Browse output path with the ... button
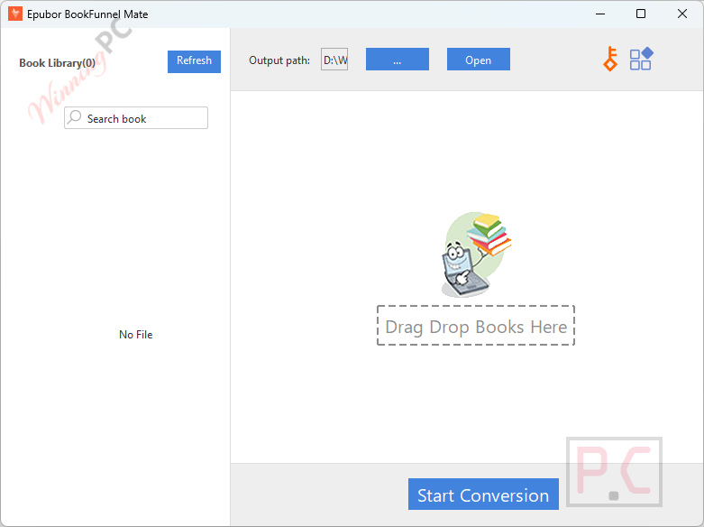Image resolution: width=704 pixels, height=527 pixels. pyautogui.click(x=398, y=59)
